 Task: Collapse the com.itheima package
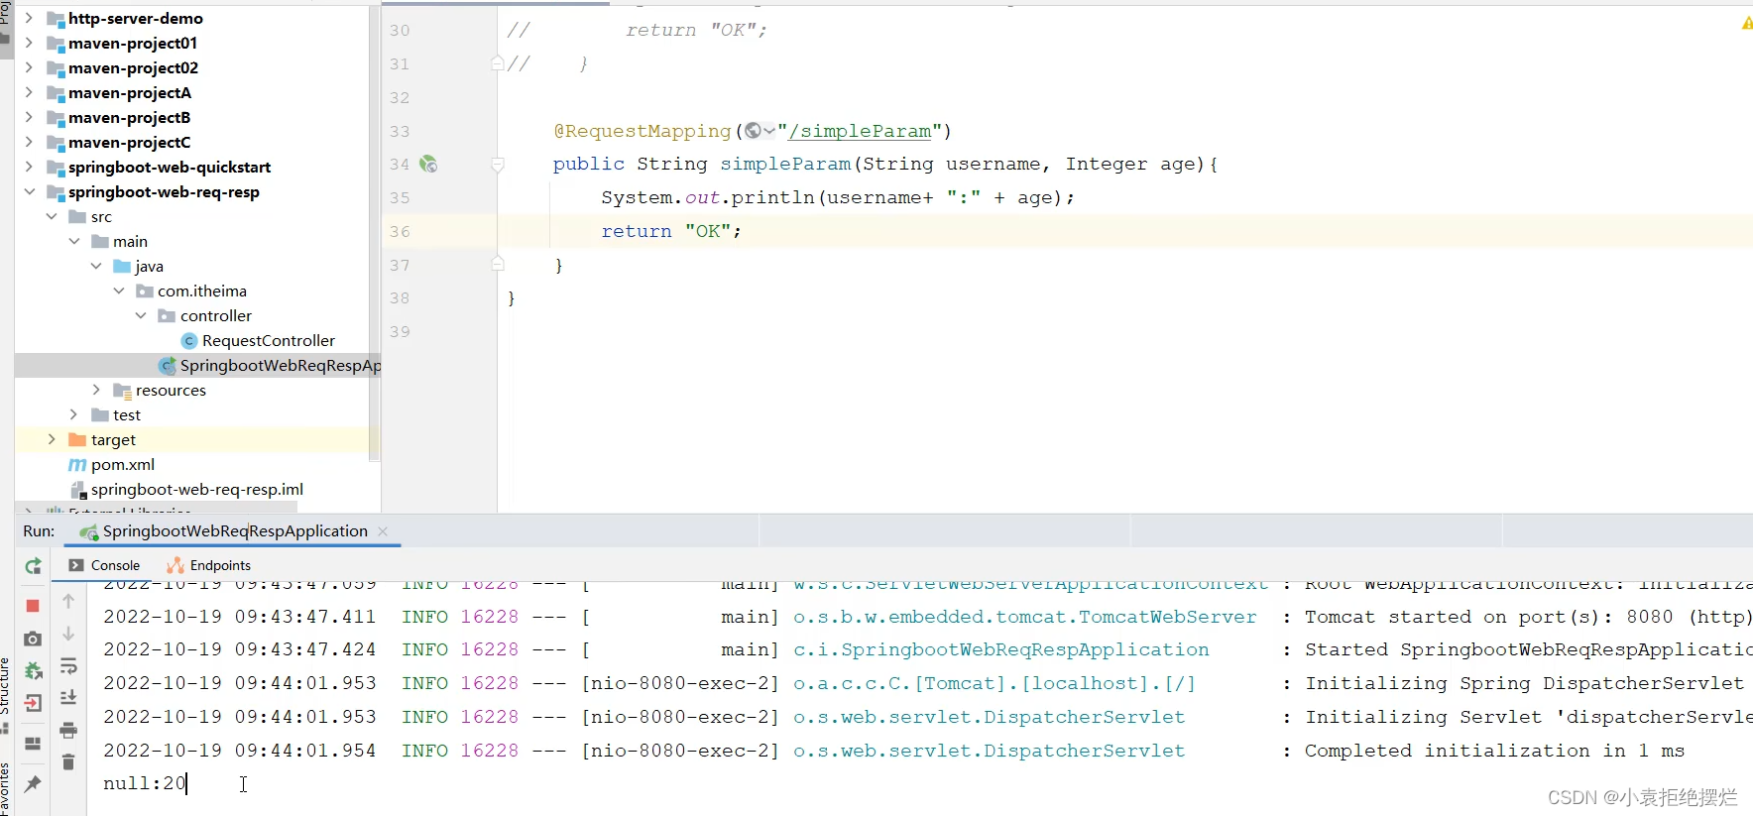119,291
